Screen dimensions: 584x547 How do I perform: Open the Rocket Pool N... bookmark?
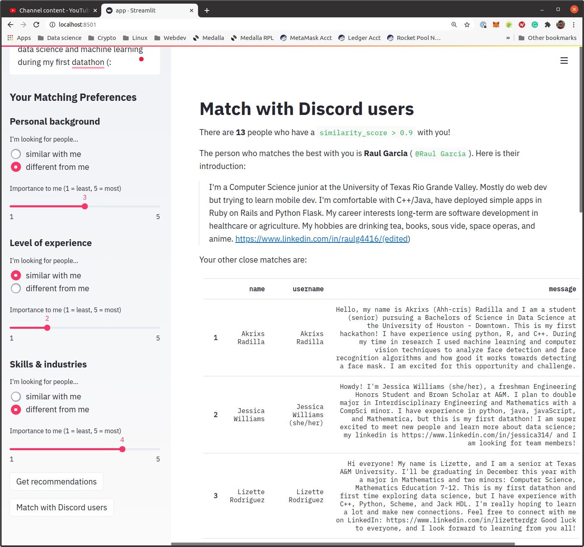(414, 38)
